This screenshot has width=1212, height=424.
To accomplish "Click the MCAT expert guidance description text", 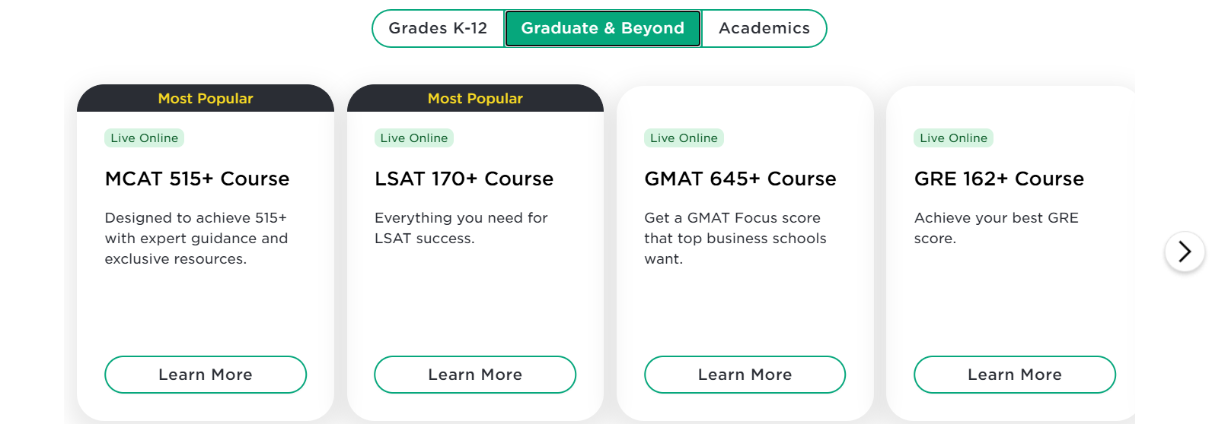I will [x=196, y=239].
